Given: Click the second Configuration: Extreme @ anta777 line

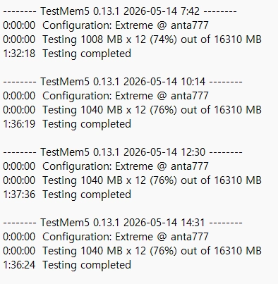Looking at the screenshot, I should point(106,96).
